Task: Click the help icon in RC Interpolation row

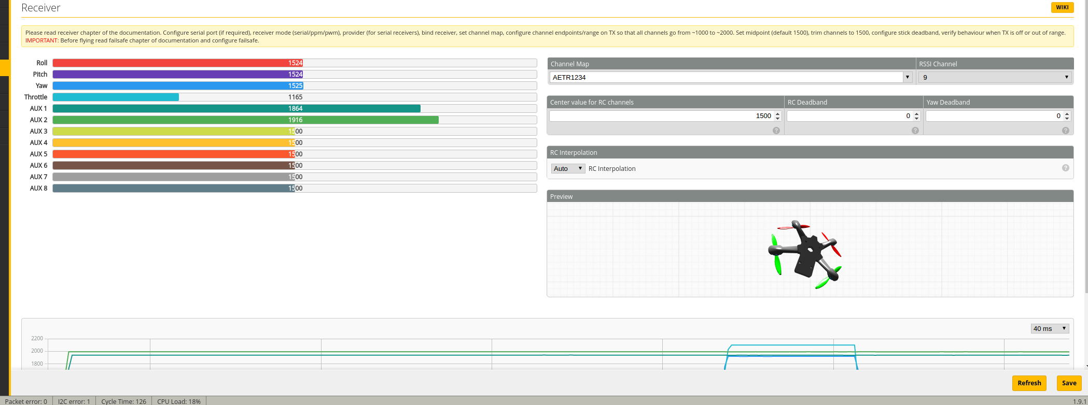Action: (1065, 168)
